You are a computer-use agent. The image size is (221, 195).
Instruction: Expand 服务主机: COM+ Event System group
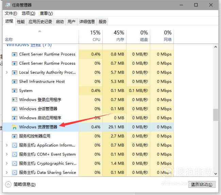[6, 154]
